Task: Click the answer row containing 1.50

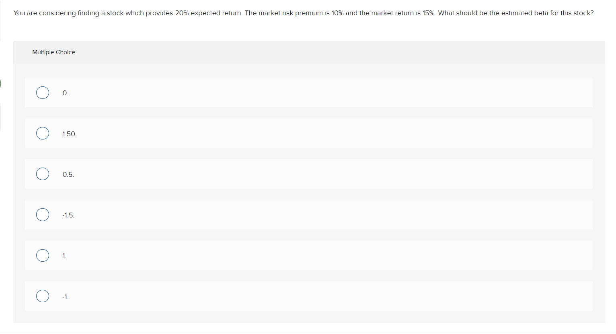Action: point(281,133)
